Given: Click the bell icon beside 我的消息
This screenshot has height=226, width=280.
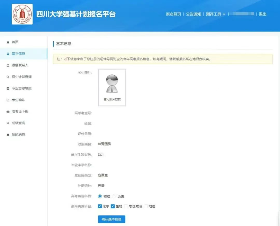Looking at the screenshot, I should [x=8, y=135].
